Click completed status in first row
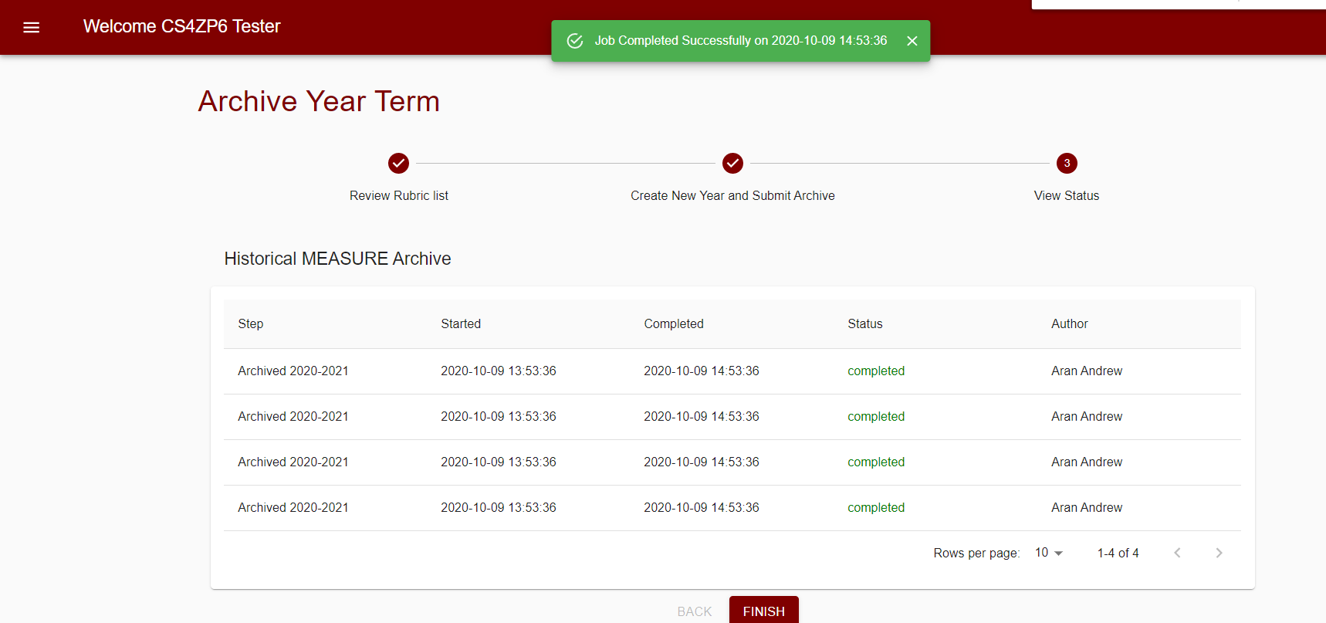 (x=876, y=371)
